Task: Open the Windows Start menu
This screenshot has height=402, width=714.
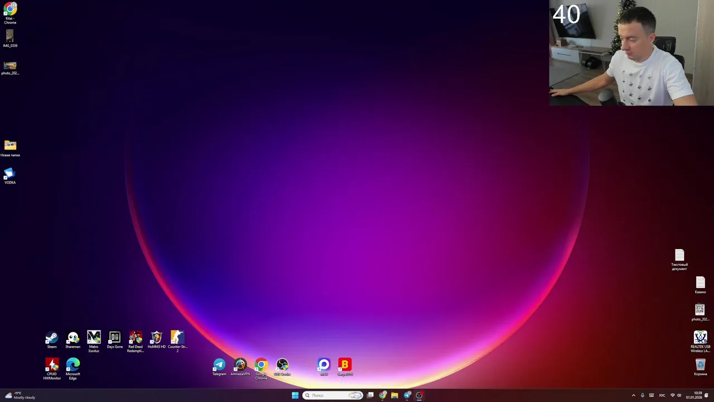Action: (x=295, y=395)
